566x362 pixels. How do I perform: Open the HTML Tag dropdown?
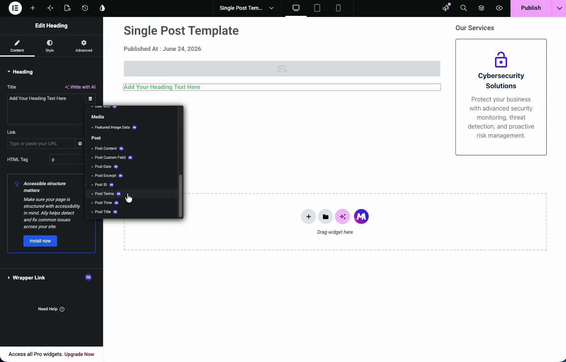67,160
